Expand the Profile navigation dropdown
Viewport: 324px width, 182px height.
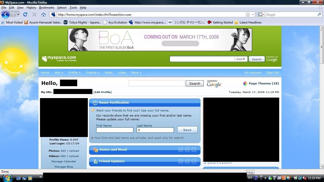[x=74, y=73]
